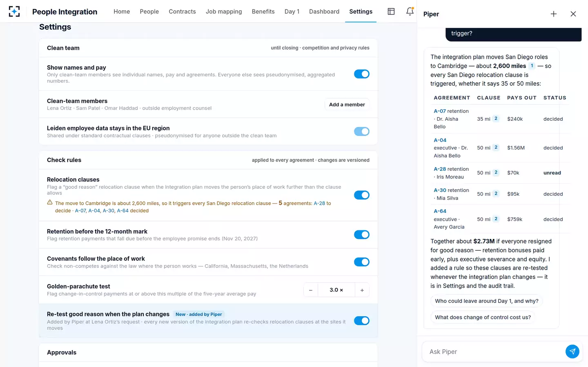Screen dimensions: 588x367
Task: View the Dashboard tab
Action: click(324, 11)
